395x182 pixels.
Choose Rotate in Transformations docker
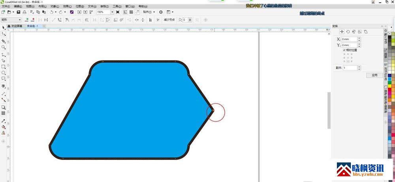point(348,32)
